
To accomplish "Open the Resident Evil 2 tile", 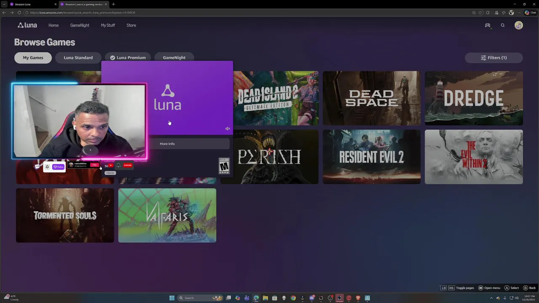I will pos(372,157).
